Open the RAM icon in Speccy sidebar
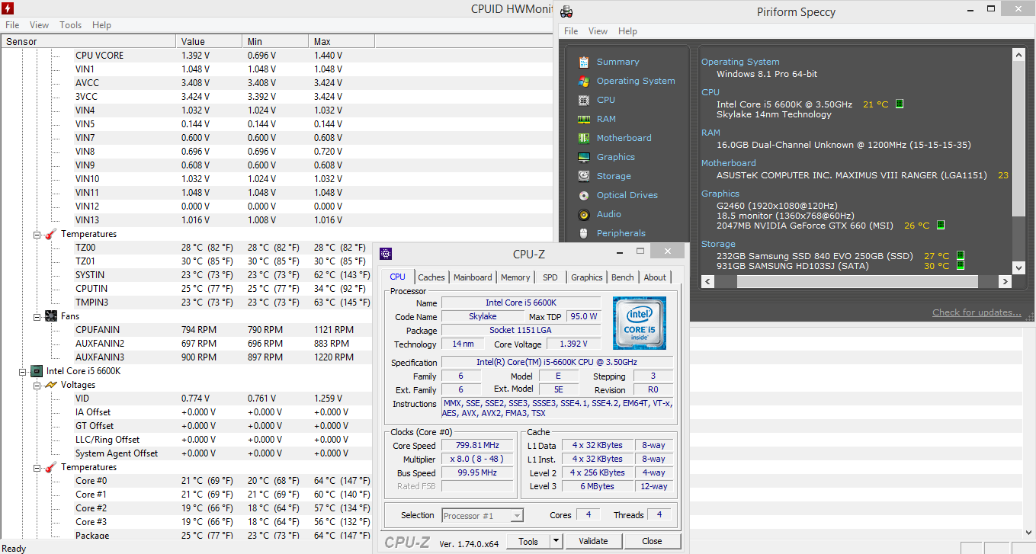Viewport: 1036px width, 554px height. 584,119
